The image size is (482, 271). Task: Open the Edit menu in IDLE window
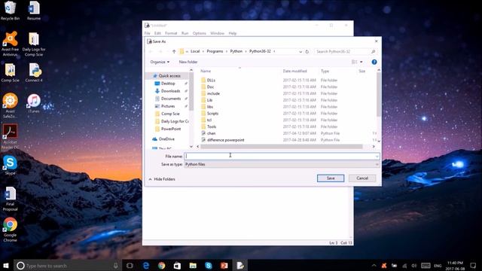click(x=157, y=33)
